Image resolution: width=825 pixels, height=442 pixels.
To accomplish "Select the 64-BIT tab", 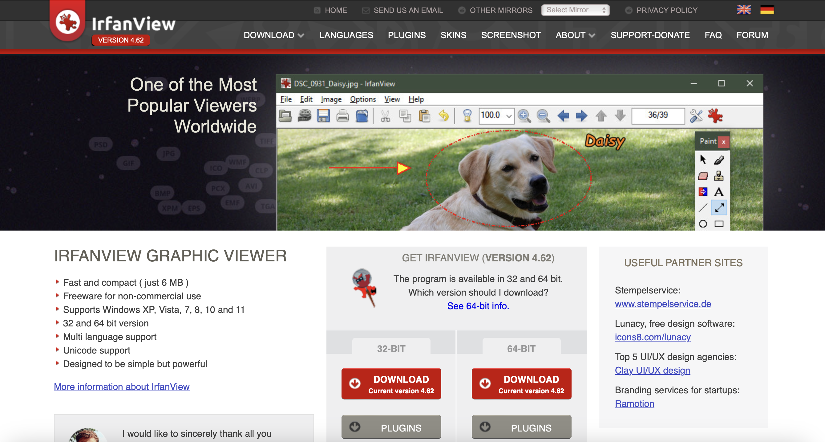I will coord(521,348).
